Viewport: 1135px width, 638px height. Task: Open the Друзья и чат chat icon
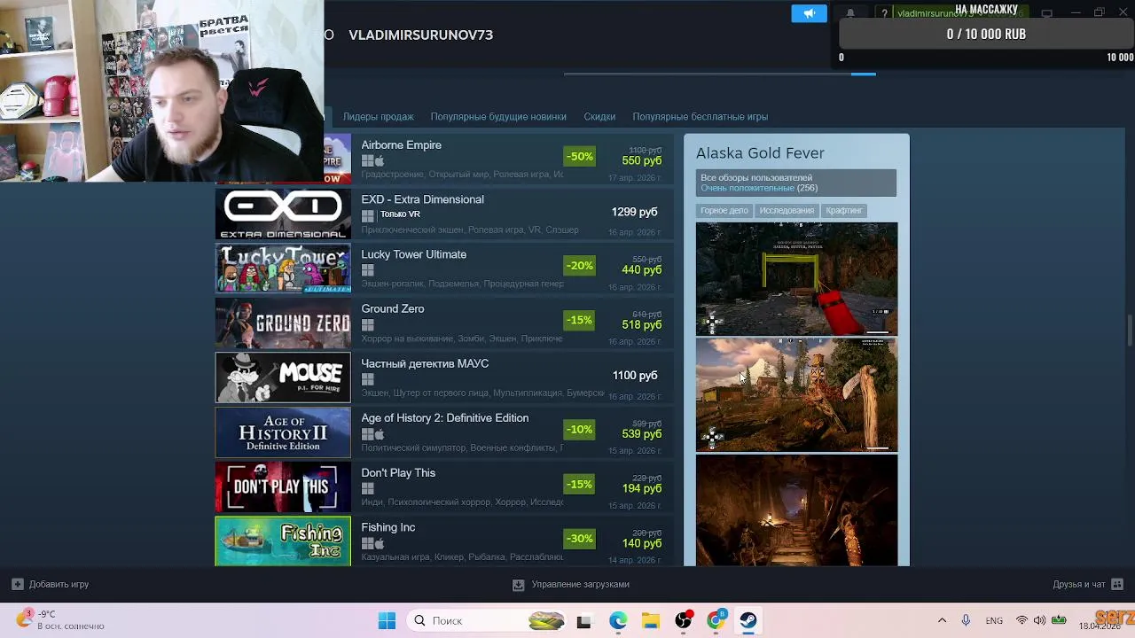1117,584
